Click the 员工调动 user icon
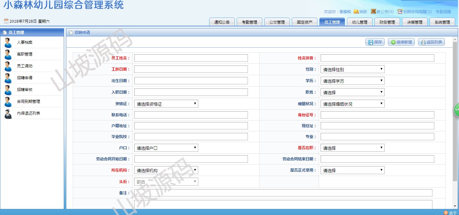This screenshot has width=459, height=215. (x=8, y=66)
